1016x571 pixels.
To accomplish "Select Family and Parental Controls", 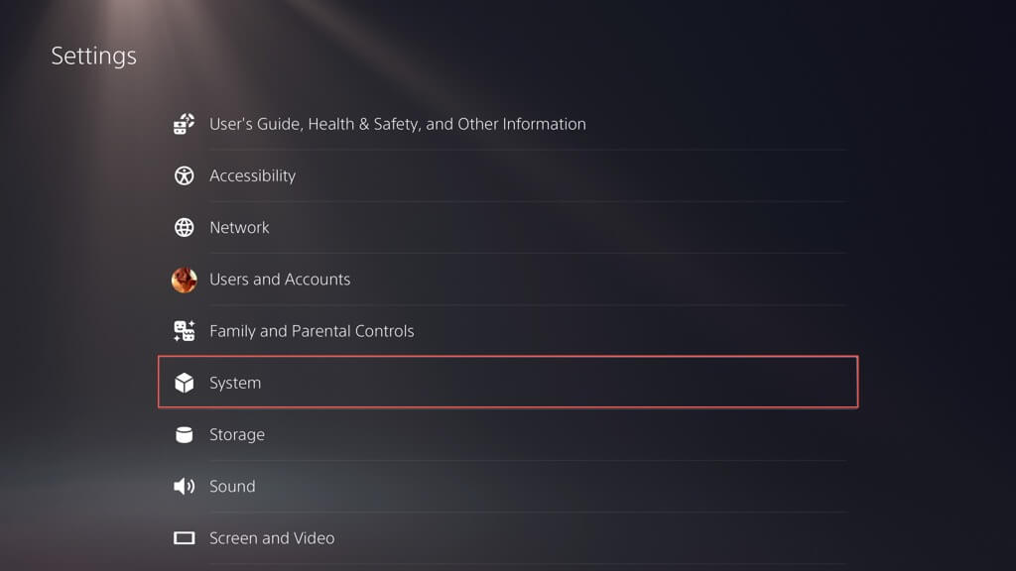I will [312, 331].
